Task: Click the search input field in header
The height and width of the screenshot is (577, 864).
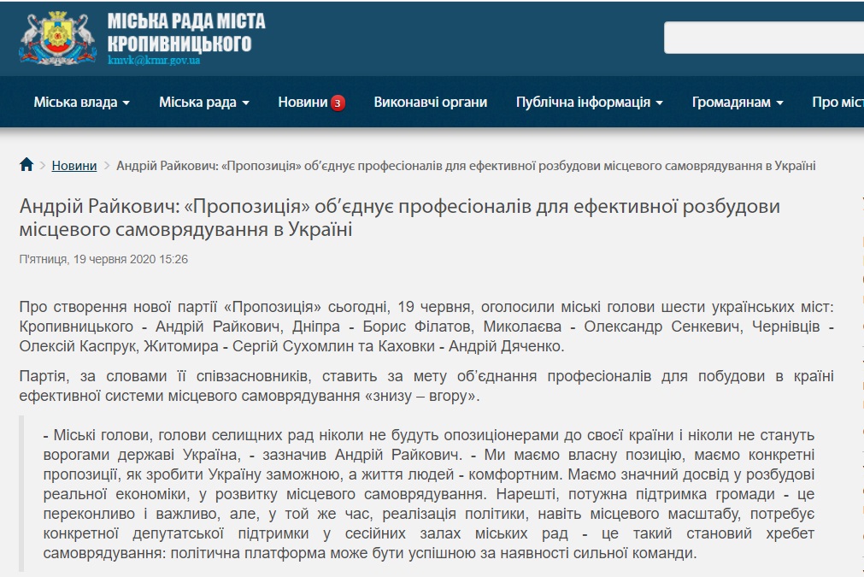Action: 764,38
